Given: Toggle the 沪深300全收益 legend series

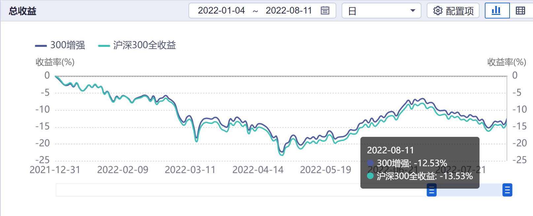Looking at the screenshot, I should pos(137,45).
